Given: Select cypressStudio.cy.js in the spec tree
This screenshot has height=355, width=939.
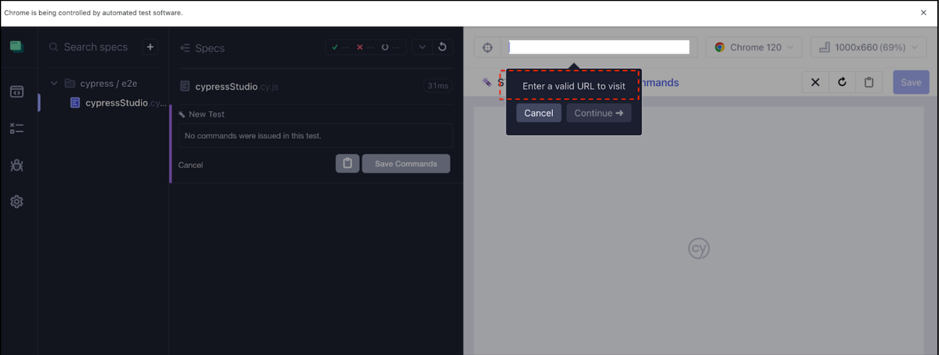Looking at the screenshot, I should click(117, 103).
